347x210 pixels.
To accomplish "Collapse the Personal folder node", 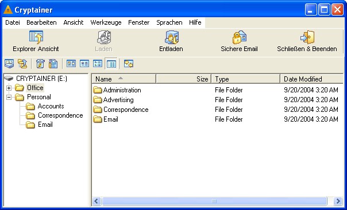I will 9,98.
